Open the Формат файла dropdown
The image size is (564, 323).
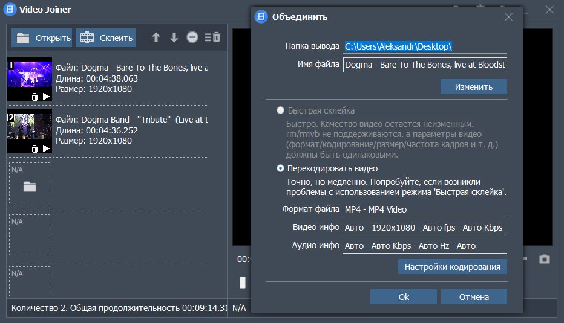(x=425, y=209)
